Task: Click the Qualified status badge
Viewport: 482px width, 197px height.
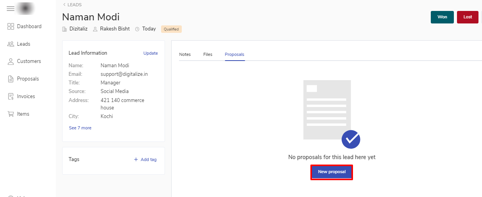Action: [171, 29]
